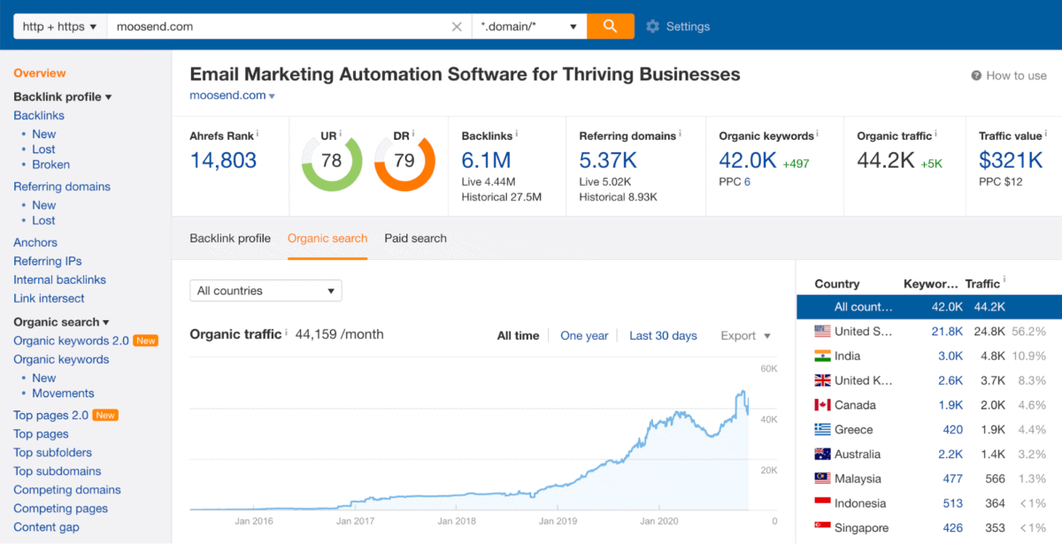Click the orange search magnifier button

tap(611, 27)
